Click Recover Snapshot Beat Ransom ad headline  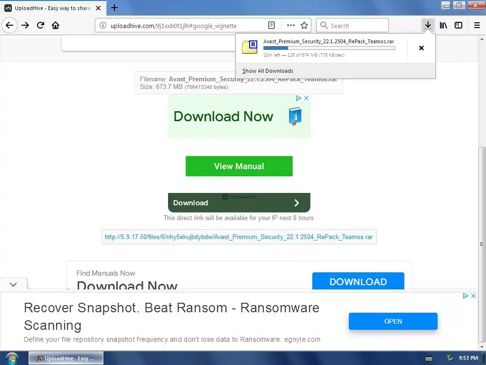(171, 316)
